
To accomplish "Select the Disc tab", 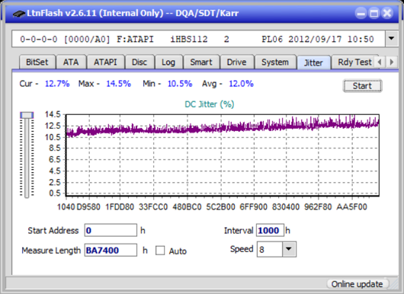I will [139, 62].
